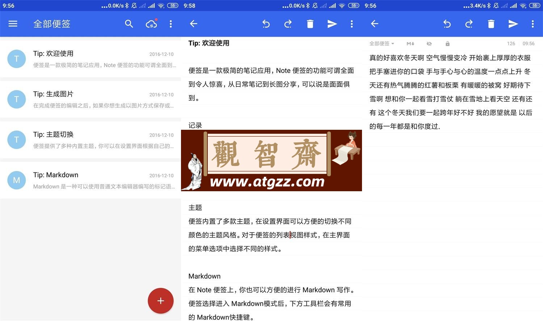Toggle the lock icon on the winter note

[x=447, y=43]
